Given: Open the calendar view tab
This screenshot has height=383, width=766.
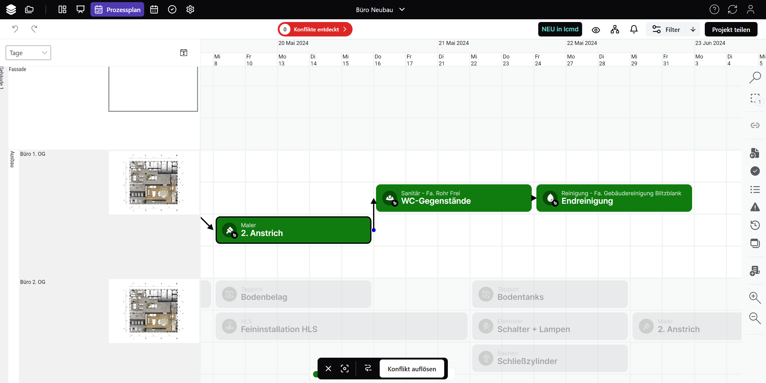Looking at the screenshot, I should pos(154,10).
